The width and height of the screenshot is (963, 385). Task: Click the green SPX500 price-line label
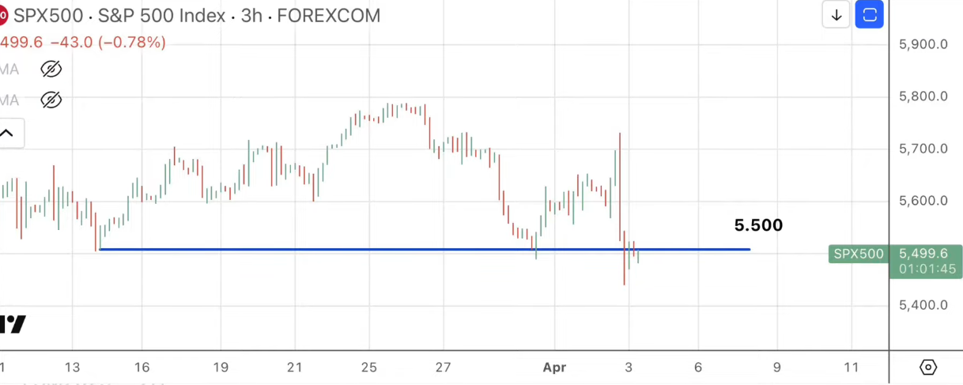[857, 254]
